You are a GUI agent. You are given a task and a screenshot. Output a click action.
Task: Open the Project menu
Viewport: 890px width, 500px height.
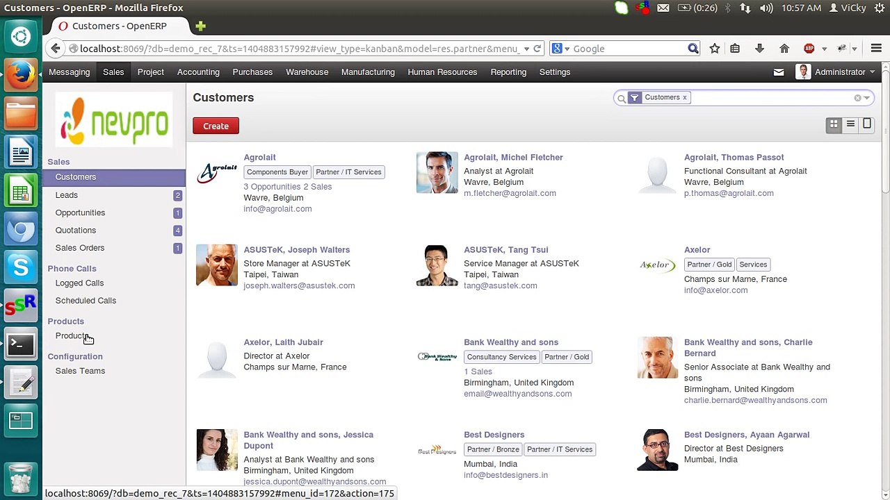(150, 72)
